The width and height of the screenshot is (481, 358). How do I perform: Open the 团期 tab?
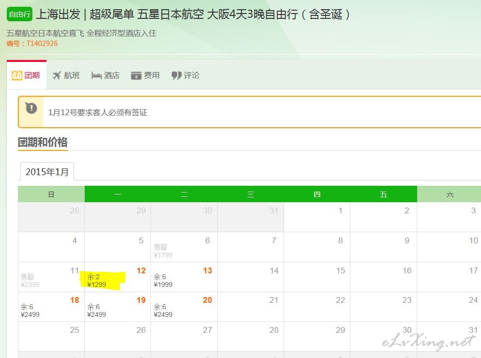27,75
